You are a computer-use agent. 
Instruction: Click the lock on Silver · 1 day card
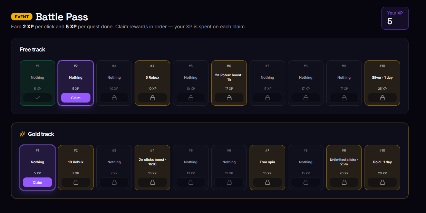pos(382,98)
